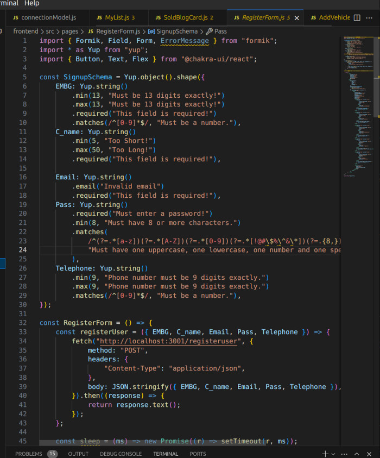This screenshot has height=458, width=380.
Task: Show the PROBLEMS panel tab
Action: (x=28, y=454)
